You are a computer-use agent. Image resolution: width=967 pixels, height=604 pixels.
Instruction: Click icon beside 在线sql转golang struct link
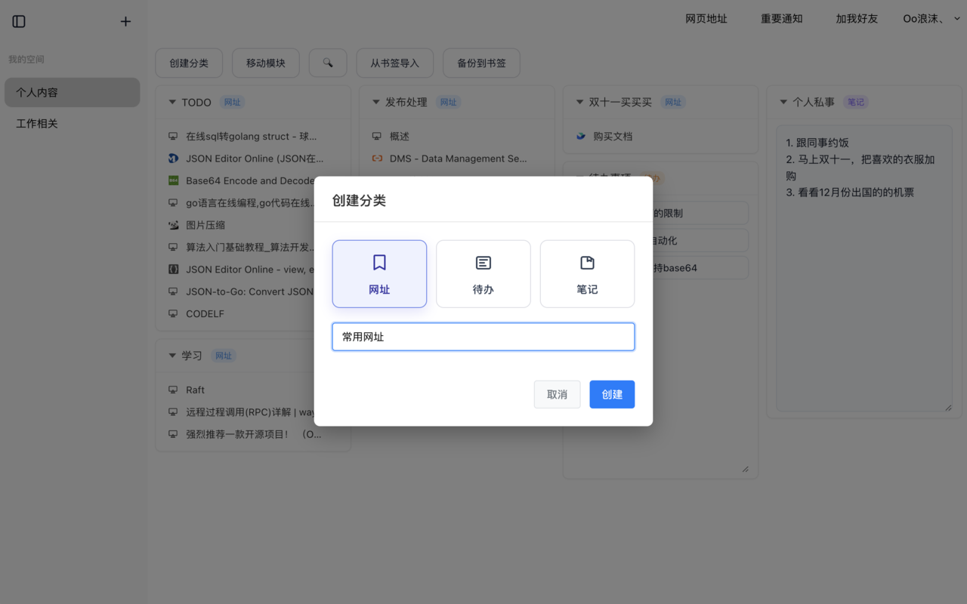click(x=173, y=137)
